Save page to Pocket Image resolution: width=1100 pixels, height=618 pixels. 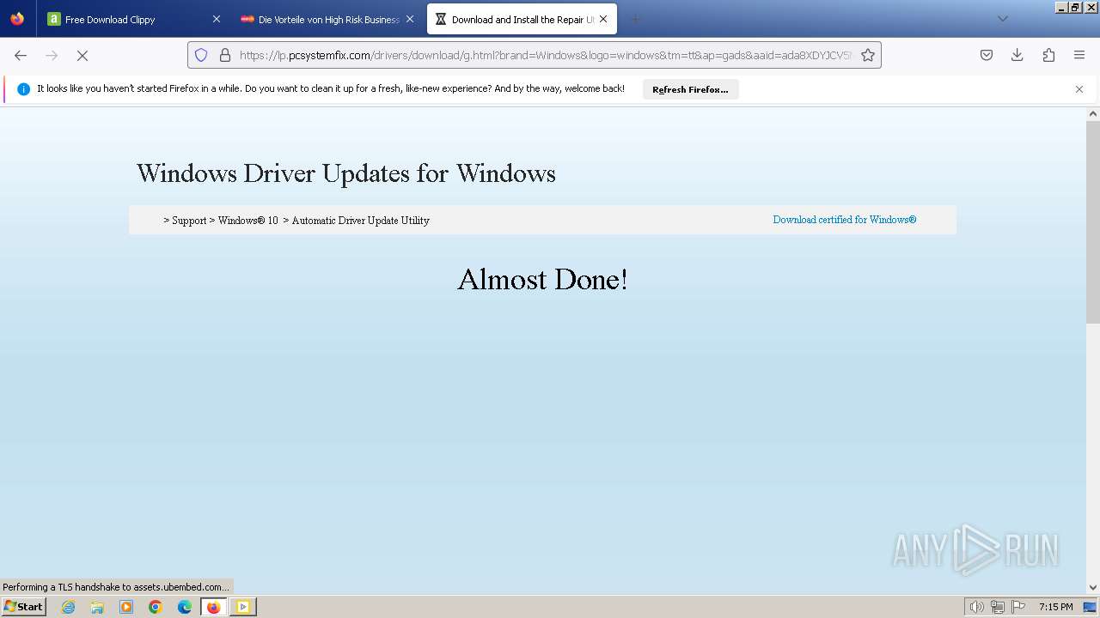pos(987,55)
